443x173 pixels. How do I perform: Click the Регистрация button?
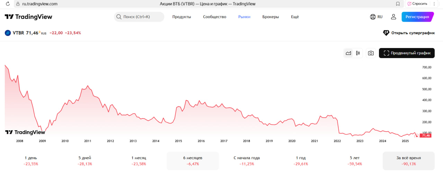click(417, 17)
